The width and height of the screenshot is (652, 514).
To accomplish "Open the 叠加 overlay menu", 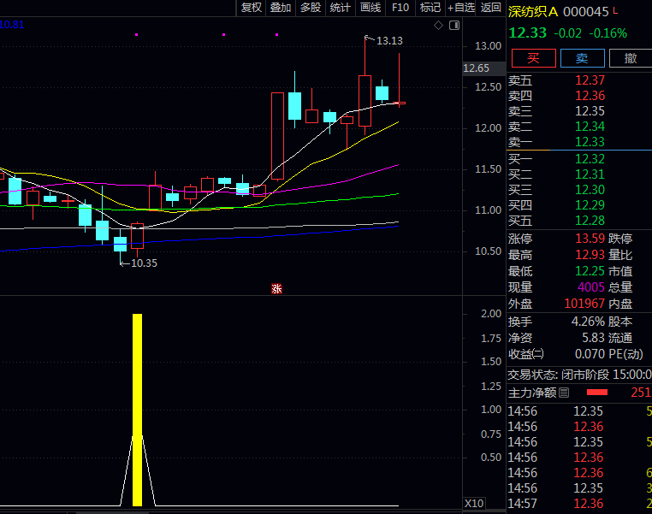I will pyautogui.click(x=281, y=8).
